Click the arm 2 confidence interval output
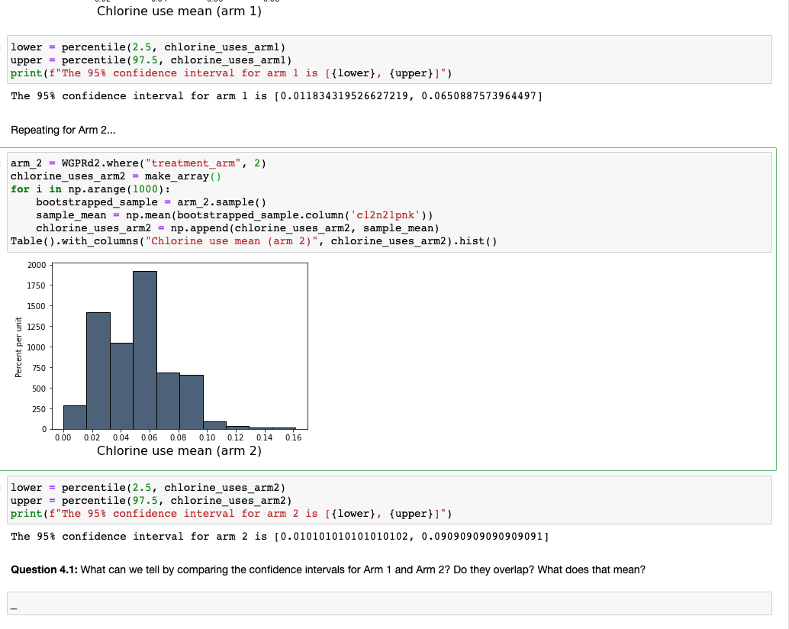 pos(280,537)
